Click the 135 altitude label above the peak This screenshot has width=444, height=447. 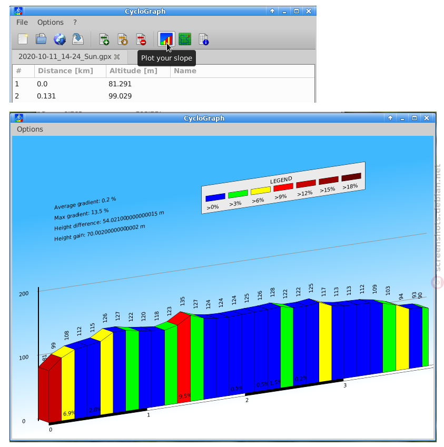tap(183, 301)
